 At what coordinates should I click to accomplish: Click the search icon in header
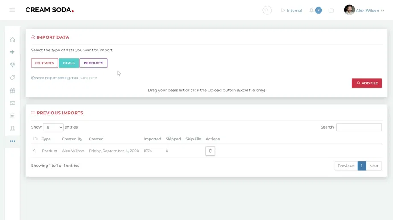[x=267, y=10]
